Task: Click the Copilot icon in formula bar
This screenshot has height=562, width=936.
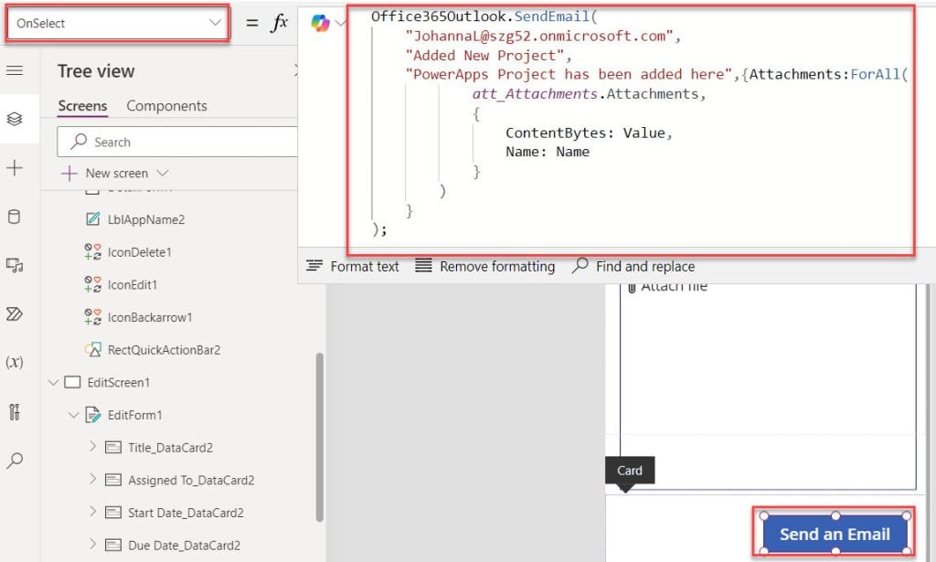Action: pyautogui.click(x=320, y=23)
